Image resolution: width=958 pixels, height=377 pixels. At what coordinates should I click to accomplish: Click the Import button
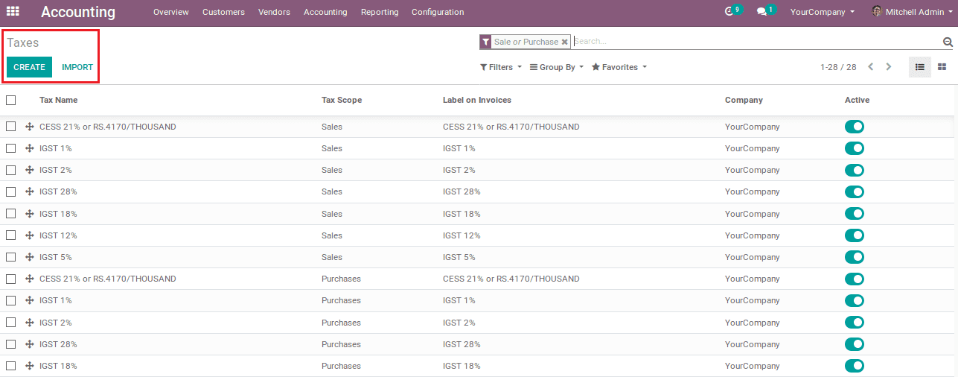(77, 67)
